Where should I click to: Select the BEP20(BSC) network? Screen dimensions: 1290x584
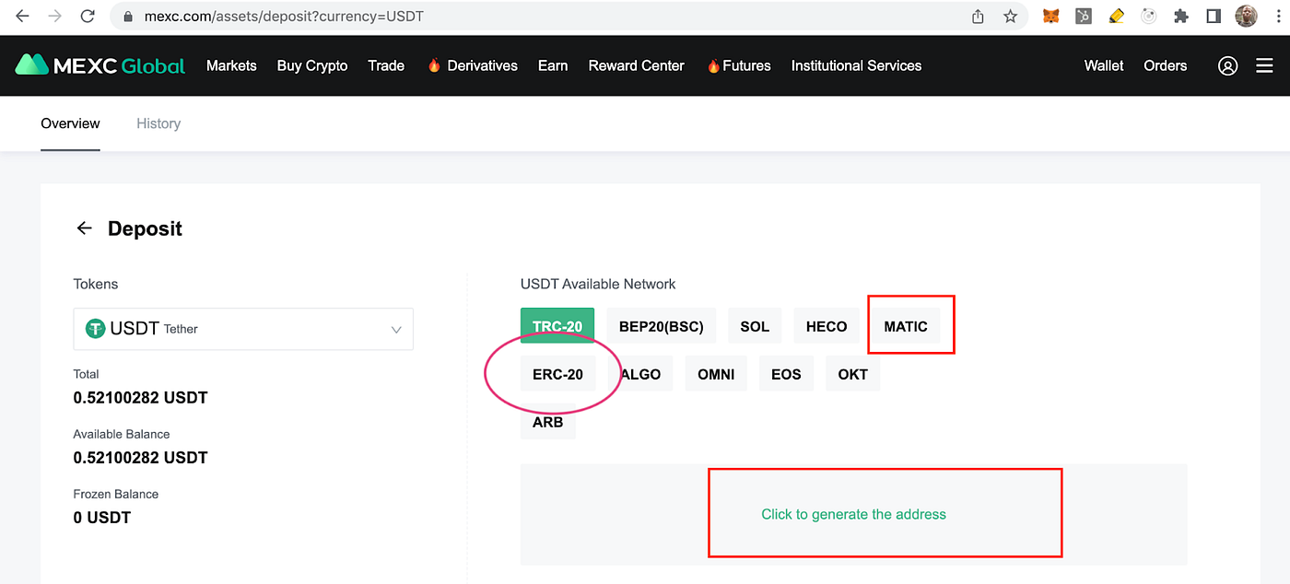tap(662, 326)
